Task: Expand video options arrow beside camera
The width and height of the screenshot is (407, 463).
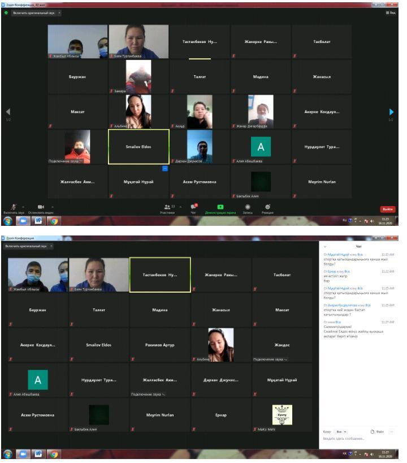Action: pyautogui.click(x=53, y=206)
